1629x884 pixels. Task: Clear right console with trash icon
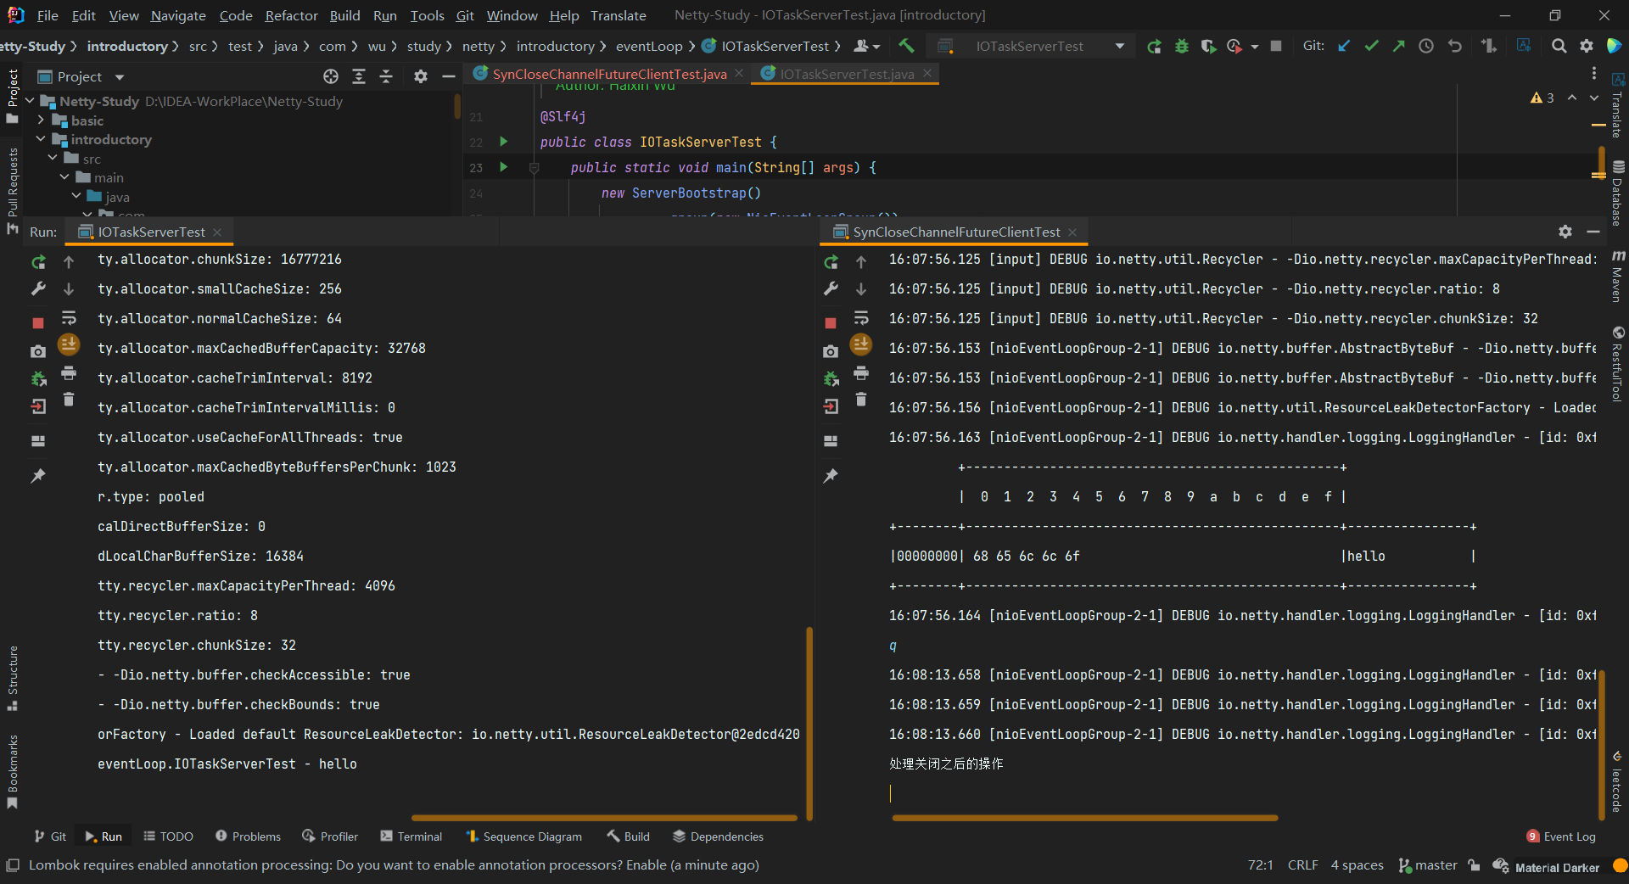[861, 399]
